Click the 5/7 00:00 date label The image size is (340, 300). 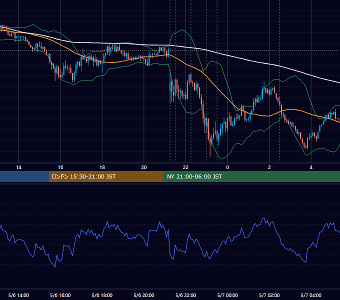pyautogui.click(x=227, y=295)
